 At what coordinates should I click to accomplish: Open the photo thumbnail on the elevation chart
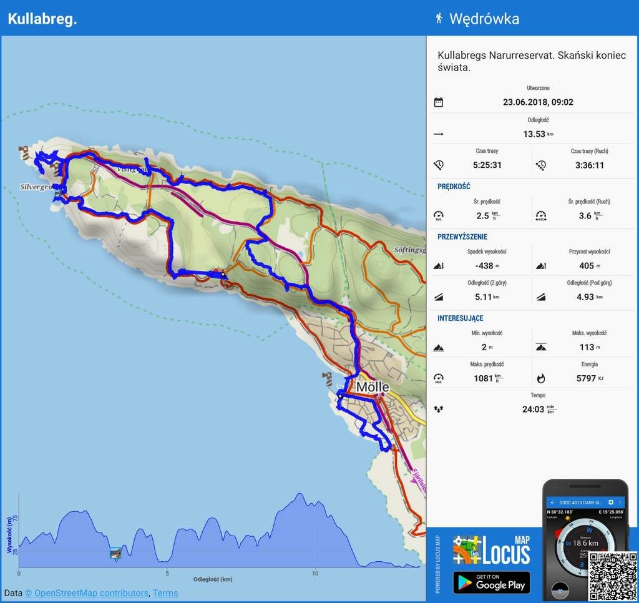pos(115,553)
